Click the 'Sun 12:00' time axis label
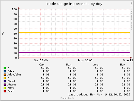This screenshot has height=101, width=134. (41, 60)
